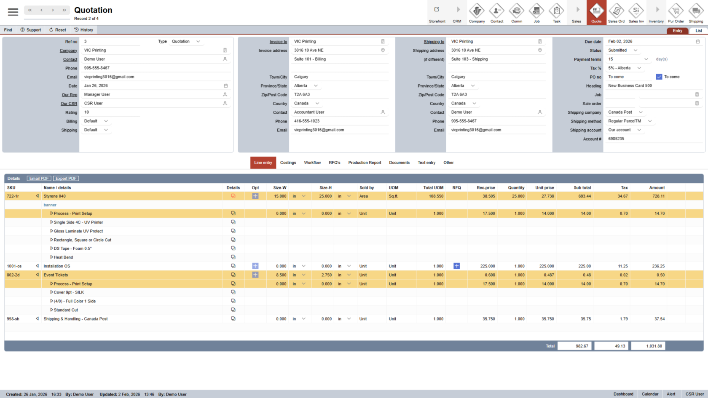Open the hamburger main menu

click(13, 12)
